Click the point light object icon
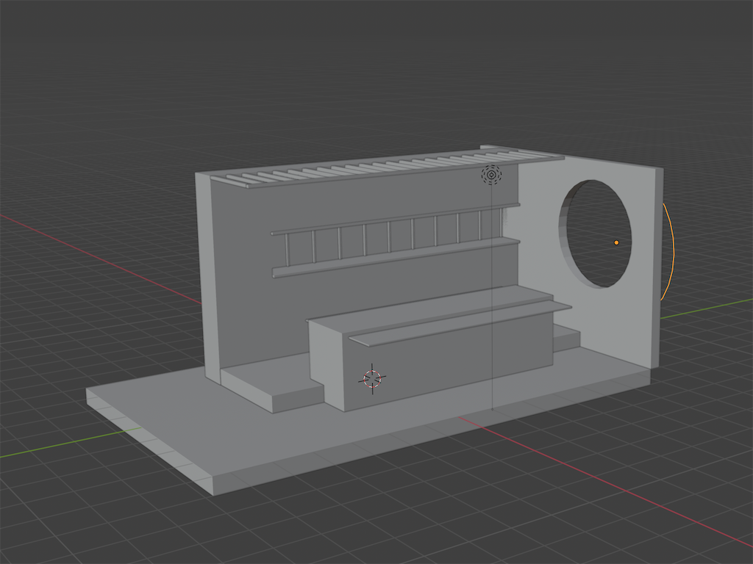This screenshot has width=753, height=564. 491,175
